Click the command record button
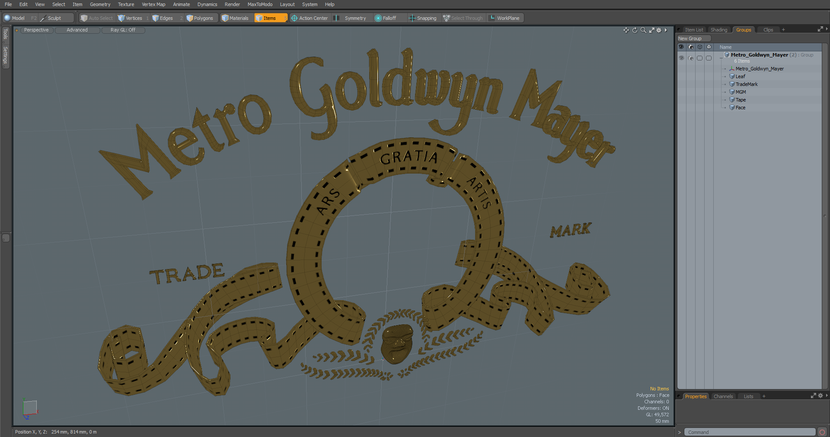 [x=822, y=432]
